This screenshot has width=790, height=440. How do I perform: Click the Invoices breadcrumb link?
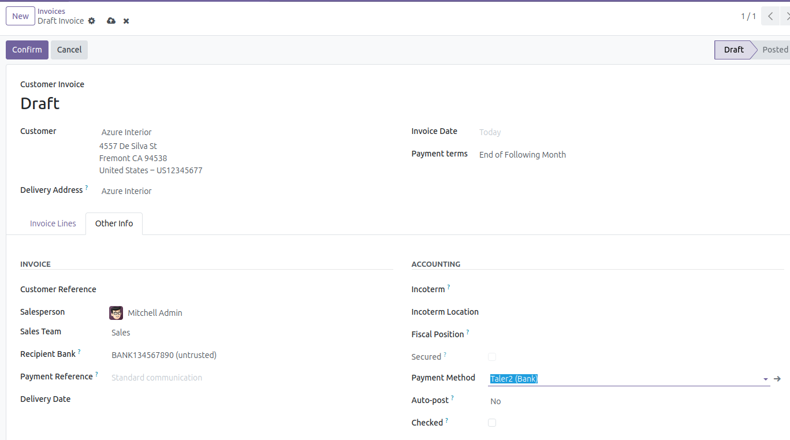tap(51, 11)
